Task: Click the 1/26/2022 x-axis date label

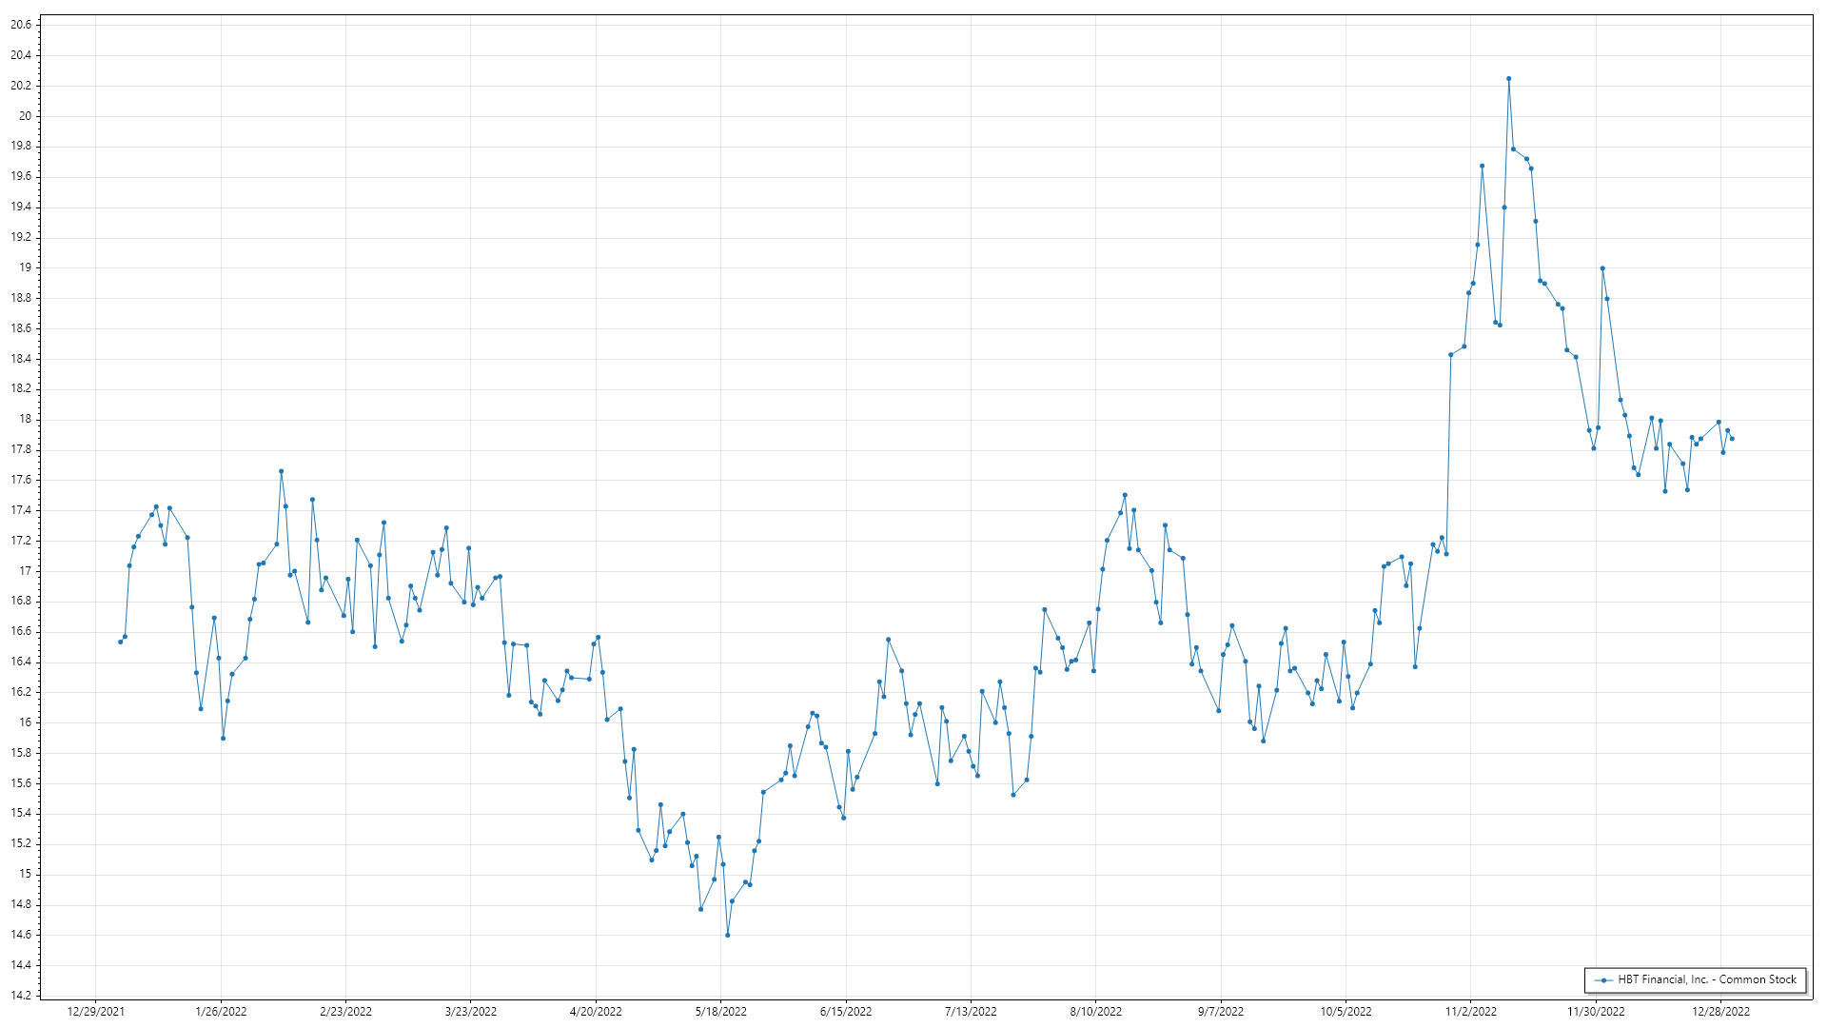Action: pos(221,1011)
